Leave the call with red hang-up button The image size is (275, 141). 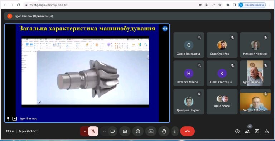coord(188,131)
